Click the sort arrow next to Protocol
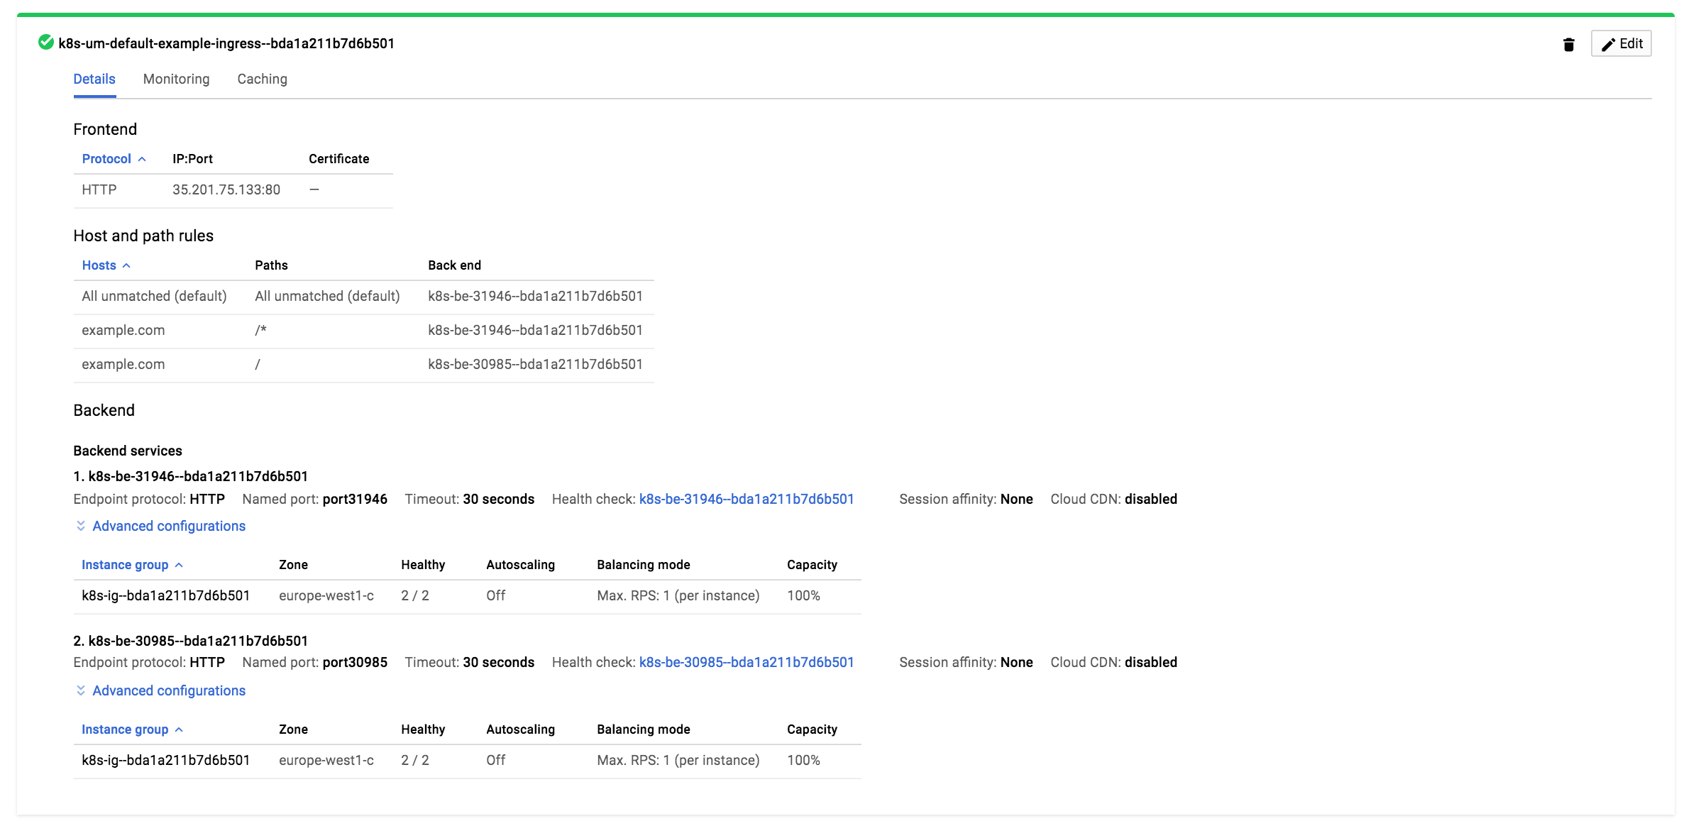Viewport: 1696px width, 826px height. [x=142, y=159]
